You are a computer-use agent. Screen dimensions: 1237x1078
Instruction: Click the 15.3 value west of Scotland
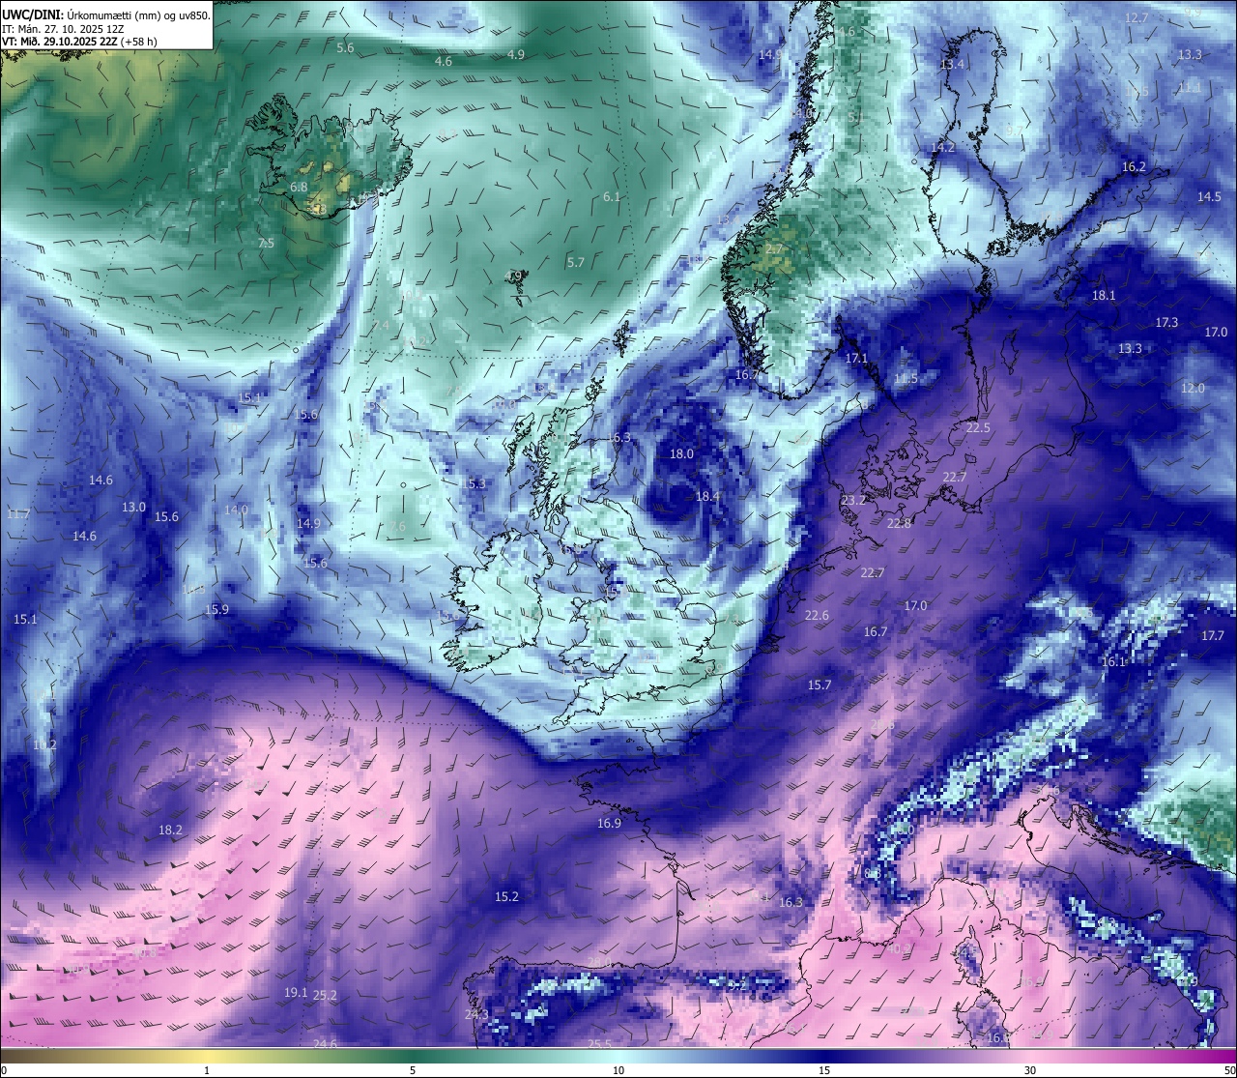coord(474,484)
